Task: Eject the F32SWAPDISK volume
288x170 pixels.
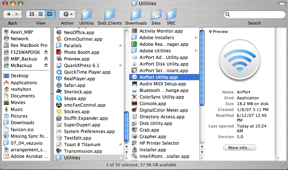Action: tap(46, 52)
